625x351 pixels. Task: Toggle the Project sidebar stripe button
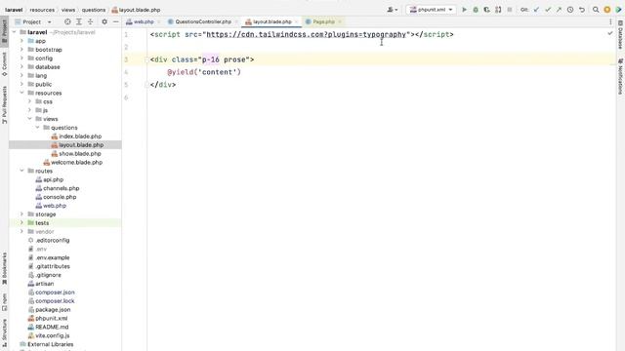(x=4, y=30)
